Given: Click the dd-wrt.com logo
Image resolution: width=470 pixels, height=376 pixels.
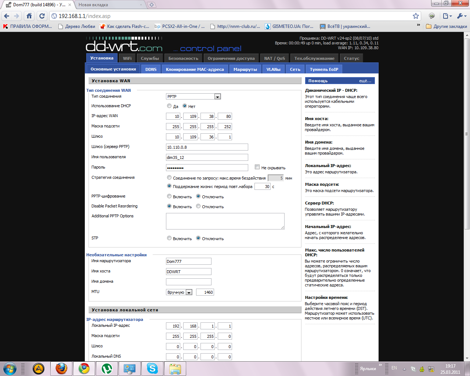Looking at the screenshot, I should [x=124, y=44].
